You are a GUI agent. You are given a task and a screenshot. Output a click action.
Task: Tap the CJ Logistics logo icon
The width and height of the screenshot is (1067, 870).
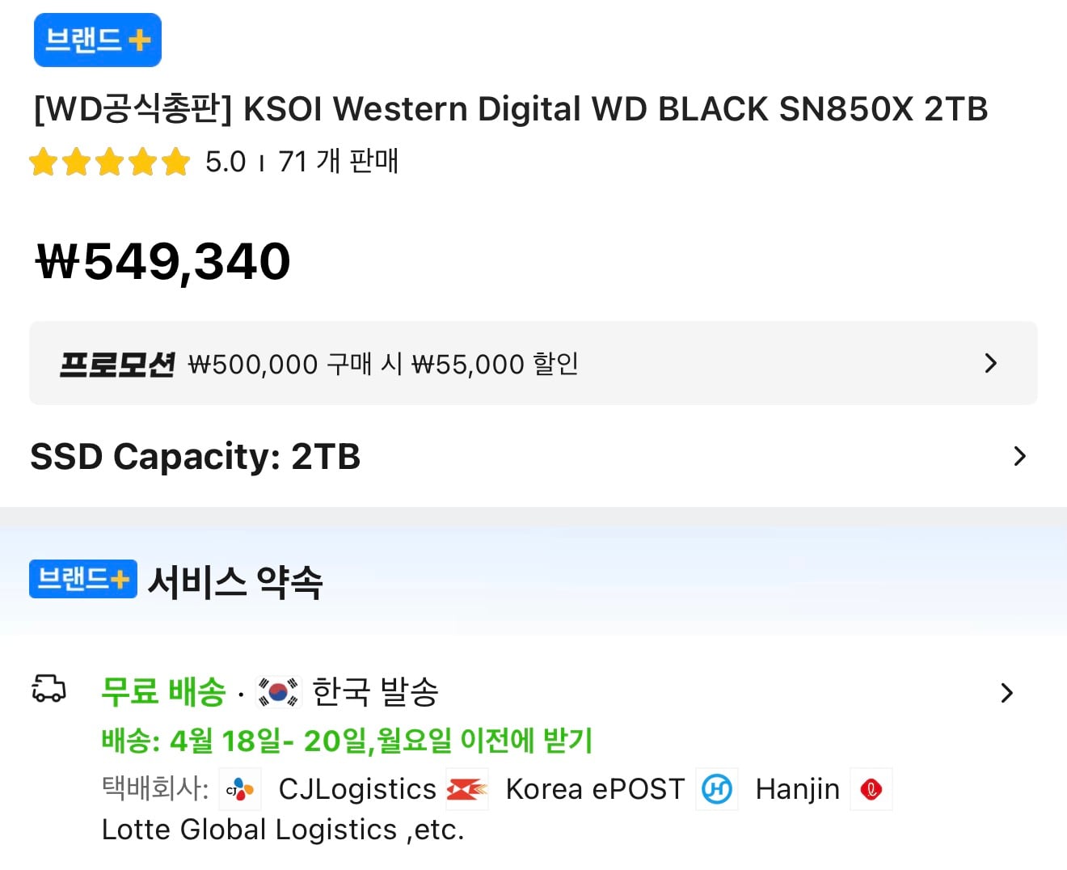(240, 789)
